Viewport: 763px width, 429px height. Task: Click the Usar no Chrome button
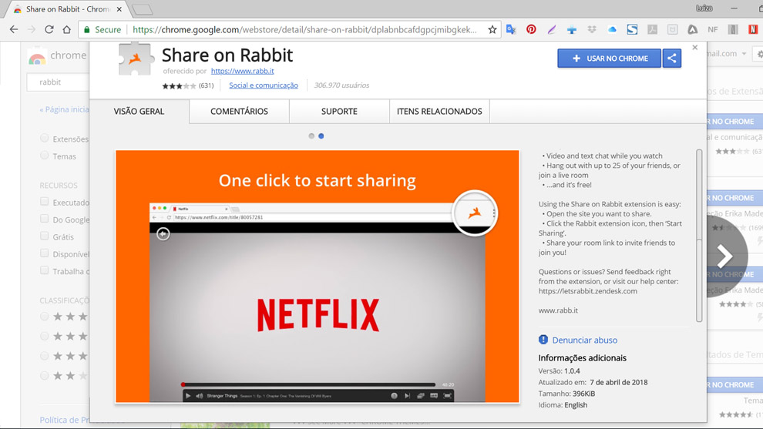pos(609,59)
